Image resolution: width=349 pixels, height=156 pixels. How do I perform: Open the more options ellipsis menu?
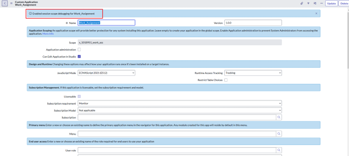pos(321,3)
